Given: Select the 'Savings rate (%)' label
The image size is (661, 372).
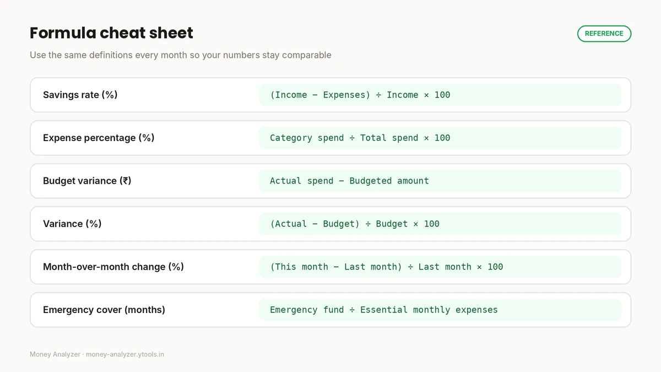Looking at the screenshot, I should [80, 95].
